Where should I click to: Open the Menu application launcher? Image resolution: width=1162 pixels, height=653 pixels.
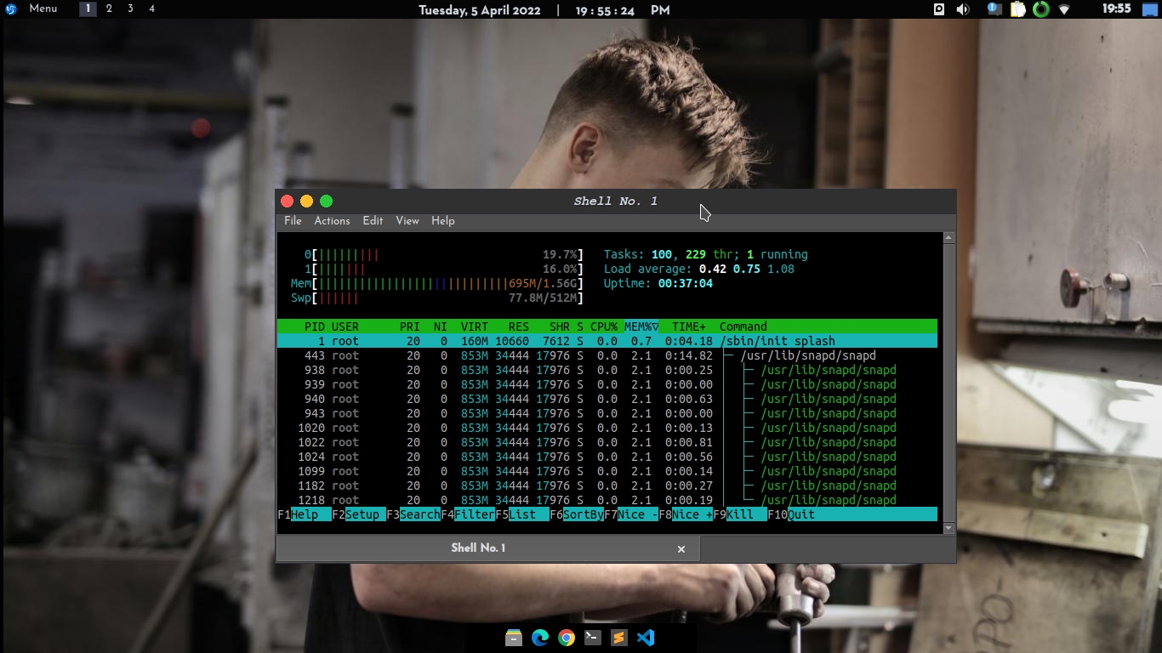[x=43, y=9]
